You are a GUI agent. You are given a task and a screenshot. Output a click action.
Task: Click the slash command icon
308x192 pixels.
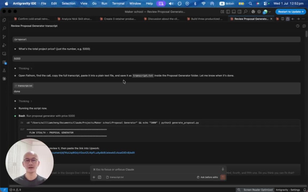[99, 177]
